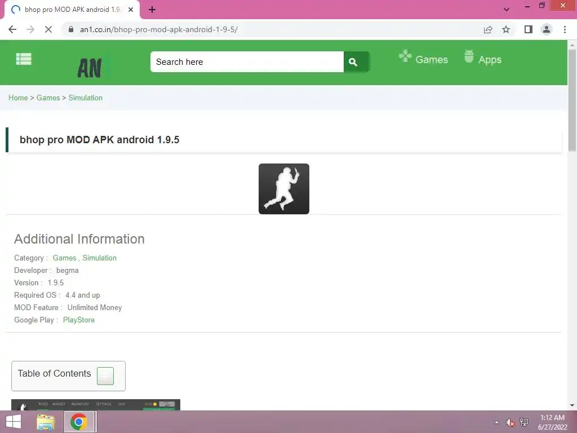Viewport: 577px width, 433px height.
Task: Click the Games breadcrumb link
Action: [48, 98]
